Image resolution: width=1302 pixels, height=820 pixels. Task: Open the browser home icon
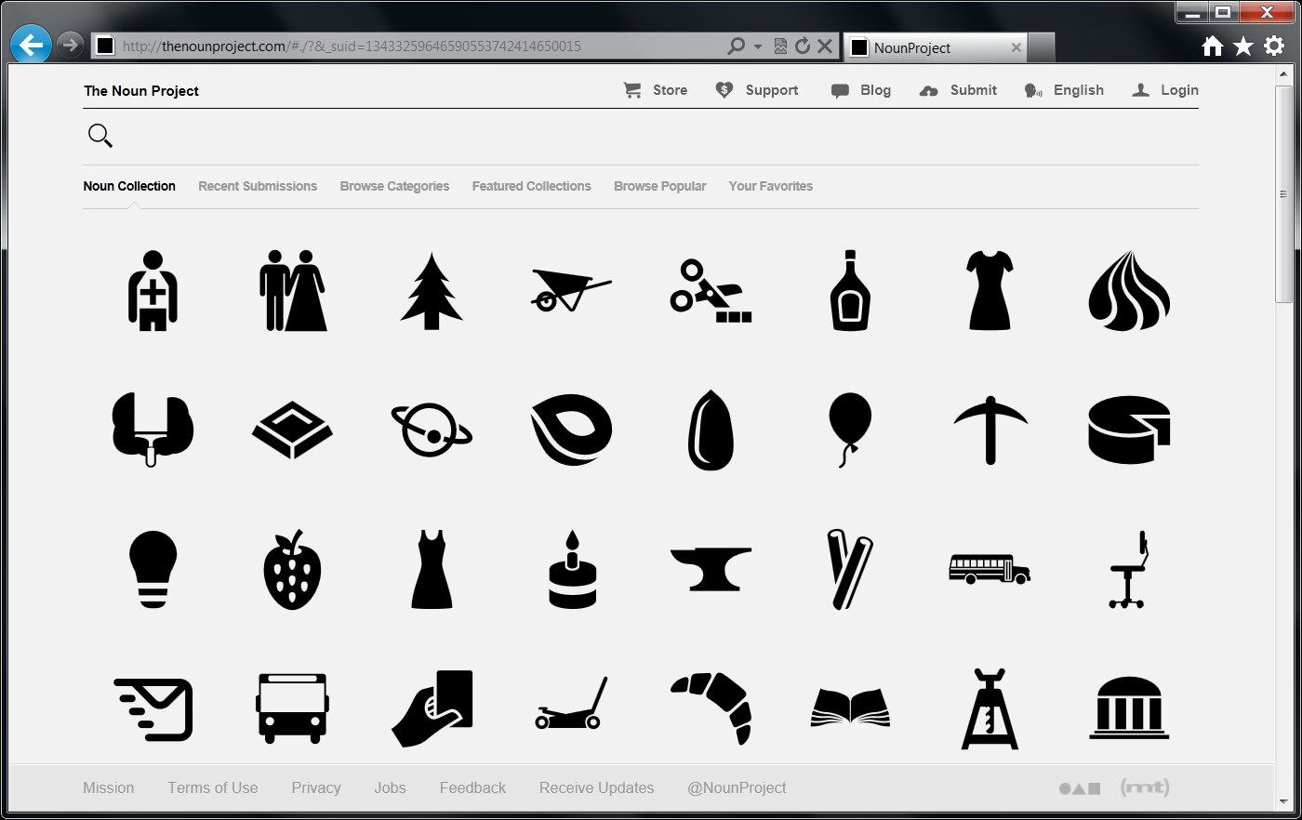pos(1213,46)
